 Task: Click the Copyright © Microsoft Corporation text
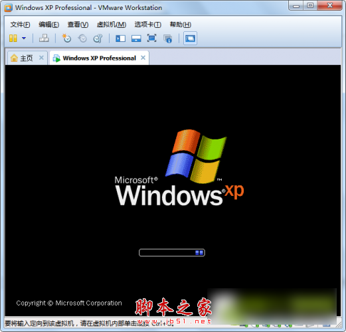[69, 303]
